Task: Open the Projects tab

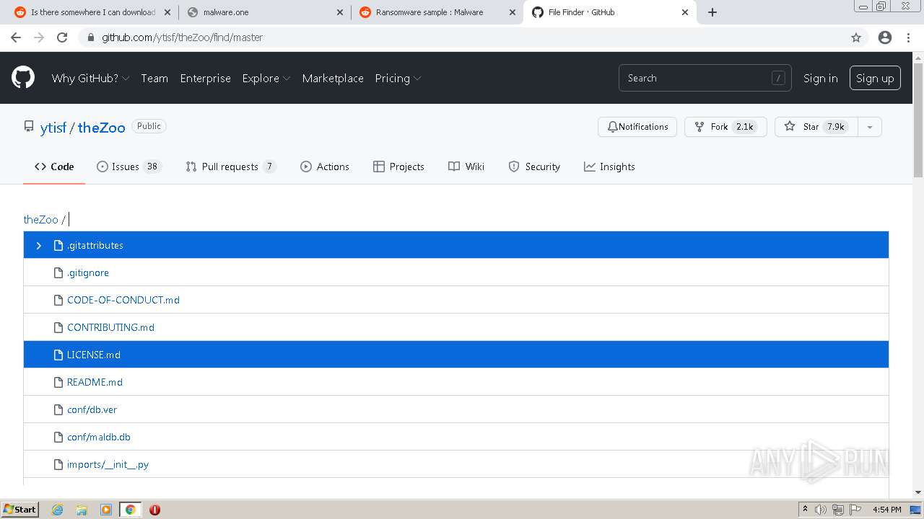Action: (x=398, y=167)
